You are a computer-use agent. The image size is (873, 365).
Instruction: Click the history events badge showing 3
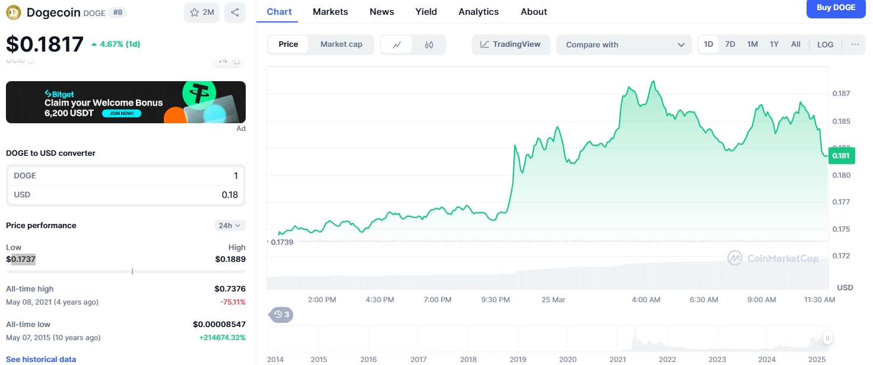click(281, 315)
